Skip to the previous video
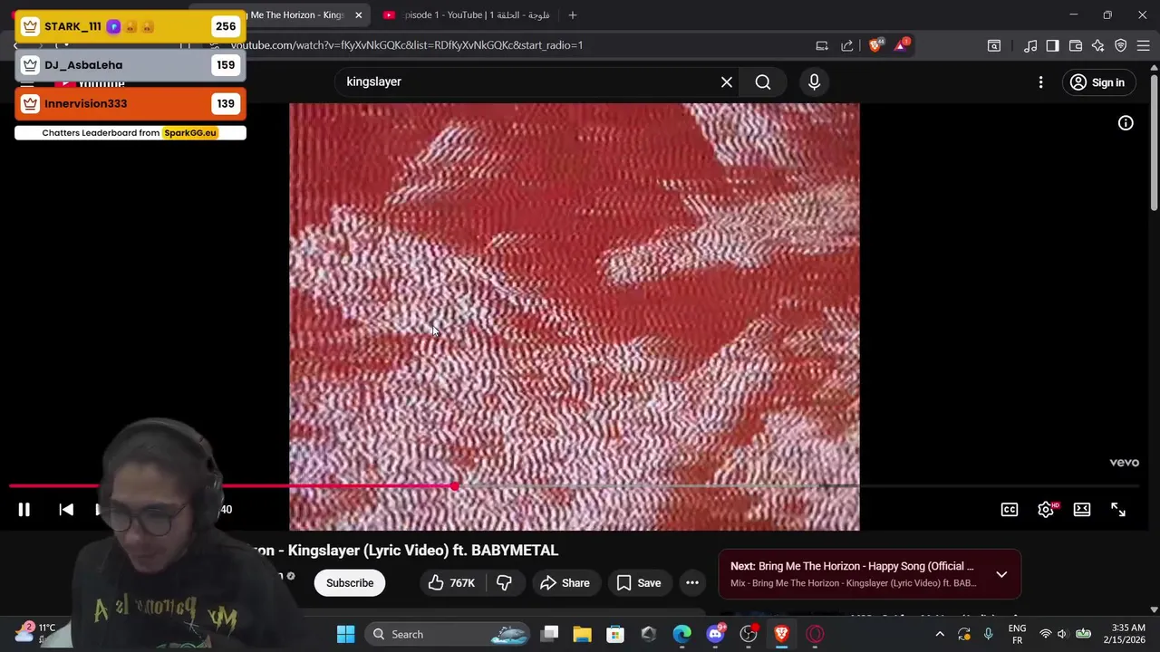 click(x=66, y=510)
